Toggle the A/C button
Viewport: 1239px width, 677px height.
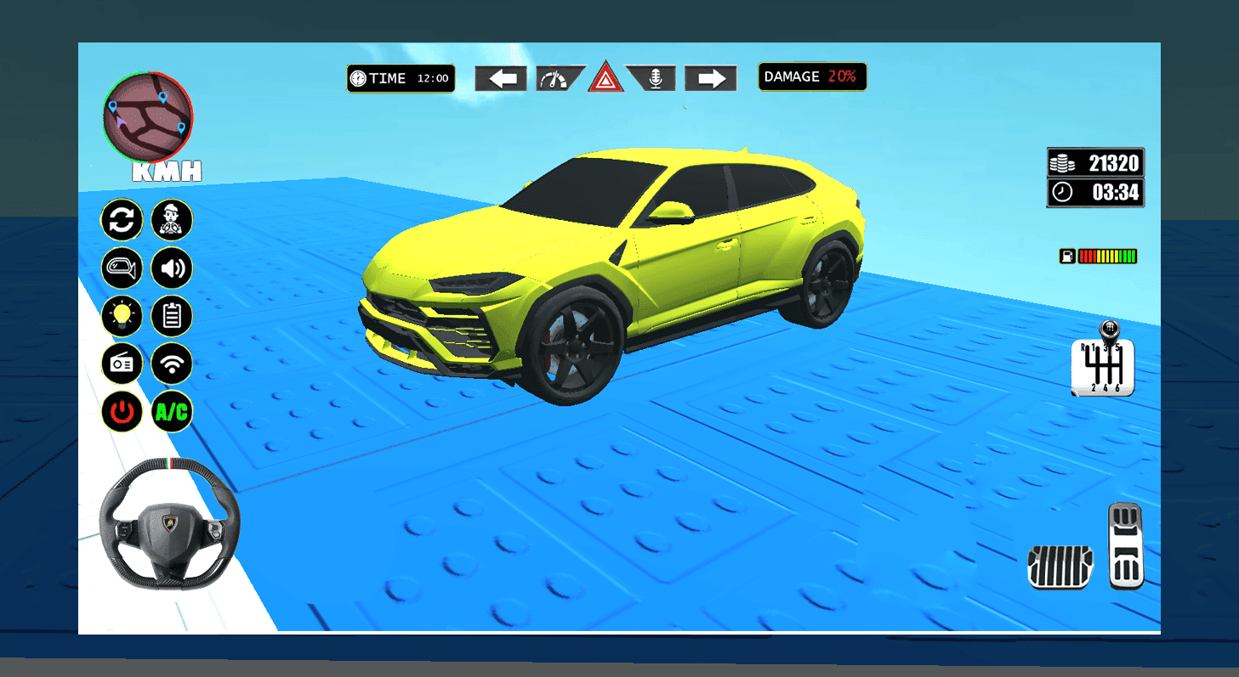coord(172,413)
